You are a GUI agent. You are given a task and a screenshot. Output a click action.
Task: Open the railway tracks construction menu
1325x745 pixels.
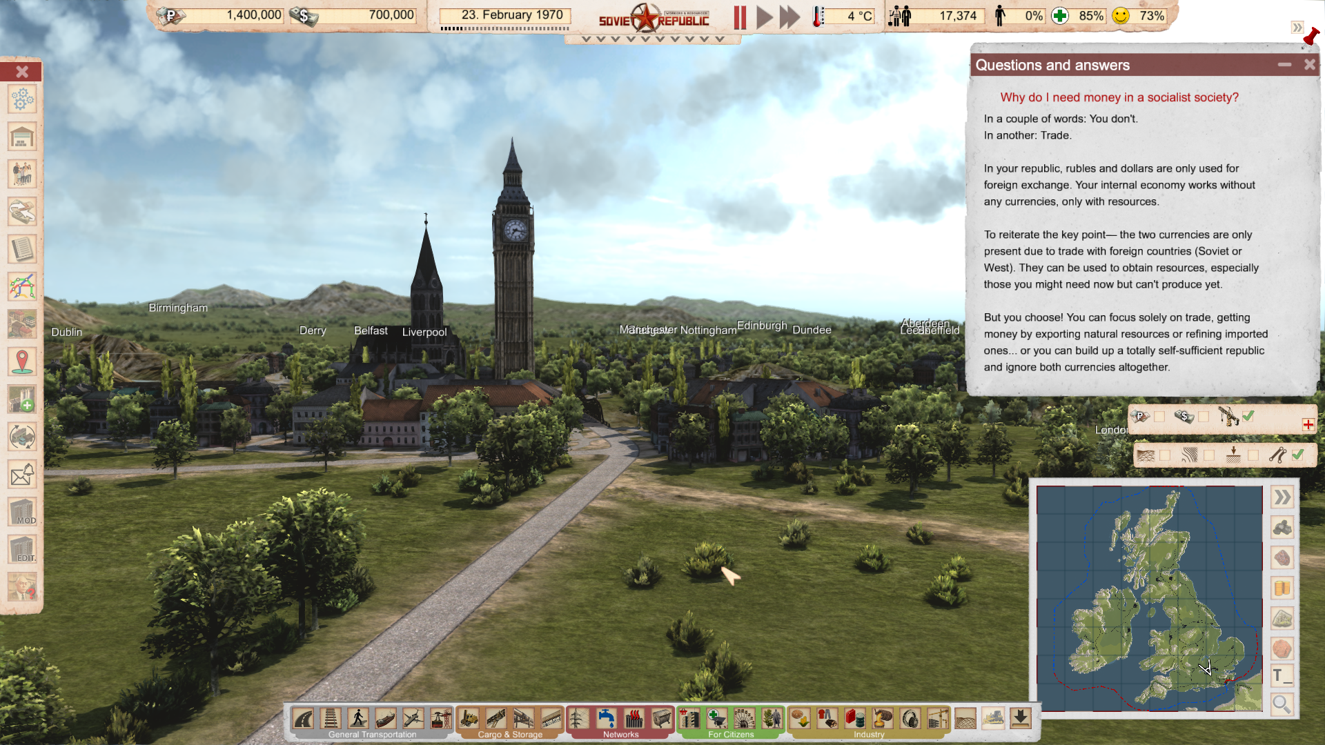coord(331,719)
